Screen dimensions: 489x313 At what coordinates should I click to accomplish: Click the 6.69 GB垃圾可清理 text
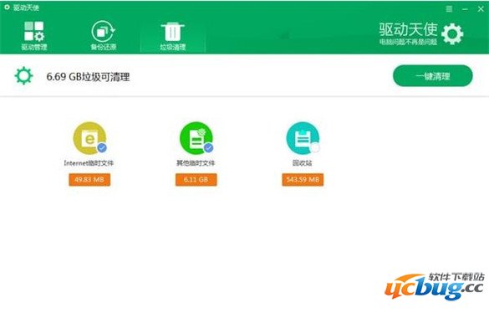tap(88, 77)
